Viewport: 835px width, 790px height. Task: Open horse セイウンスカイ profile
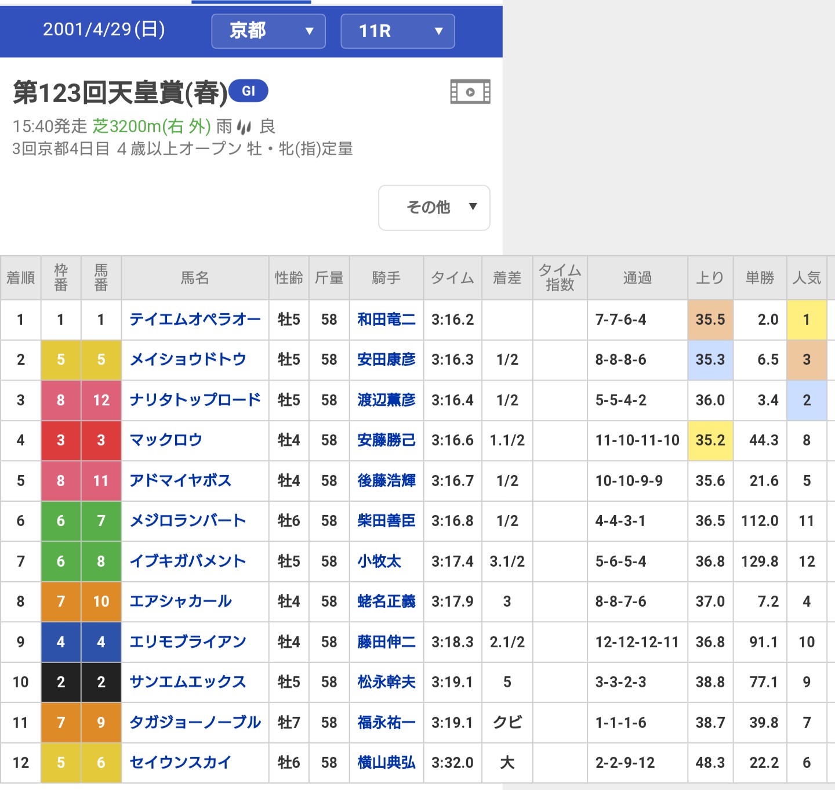point(180,763)
